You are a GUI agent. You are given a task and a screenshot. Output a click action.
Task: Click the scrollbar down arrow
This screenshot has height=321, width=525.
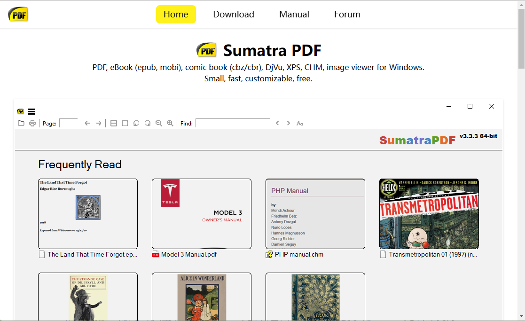click(521, 316)
